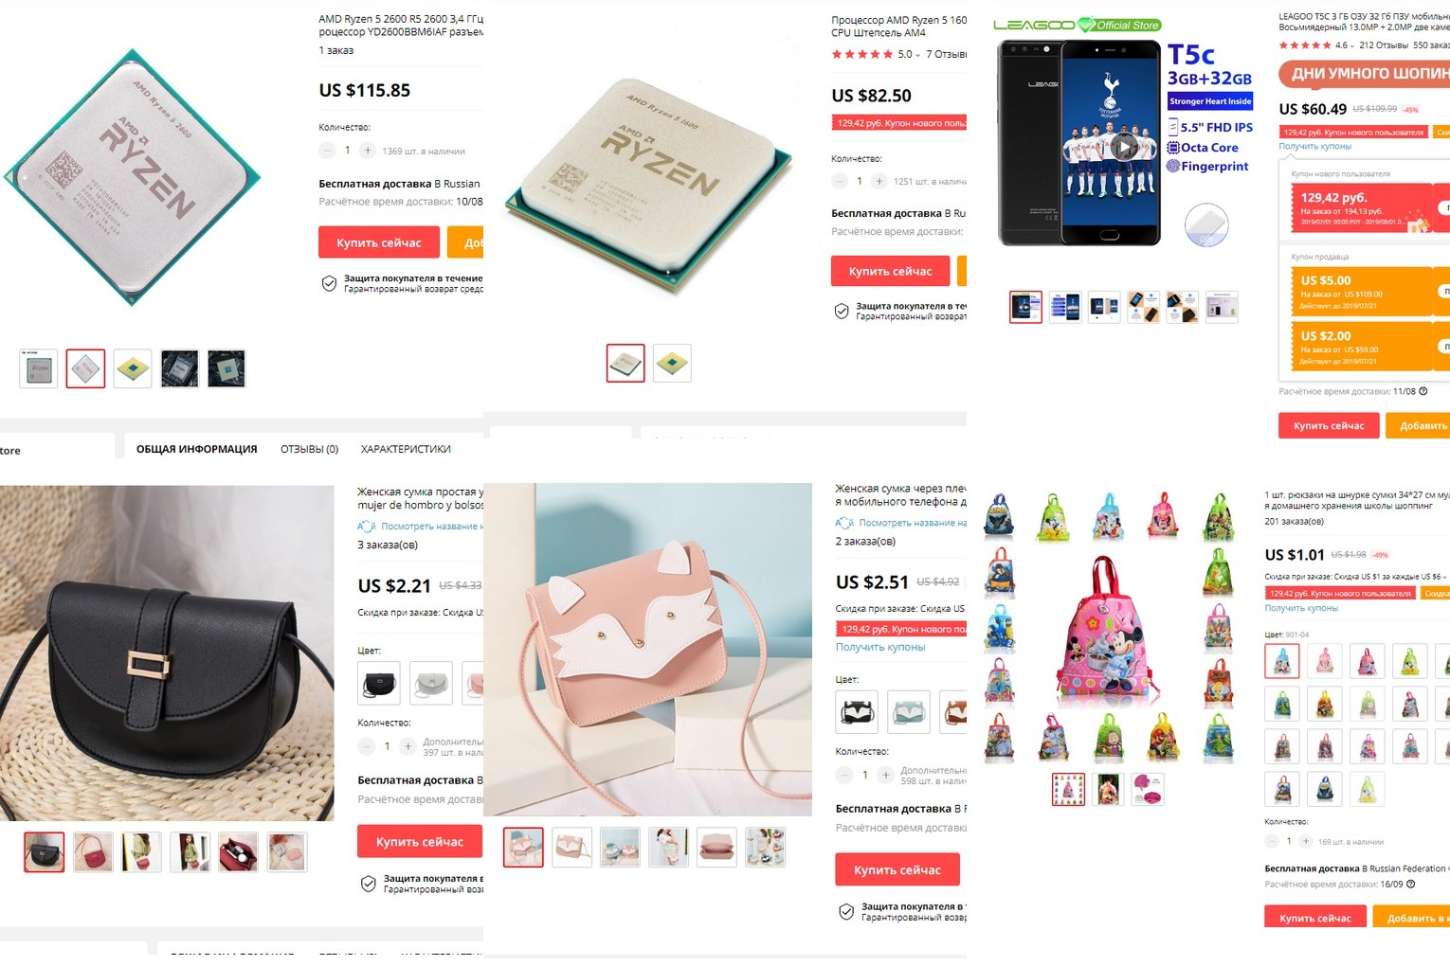The height and width of the screenshot is (966, 1450).
Task: Click plus quantity icon for drawstring backpack
Action: pos(1305,841)
